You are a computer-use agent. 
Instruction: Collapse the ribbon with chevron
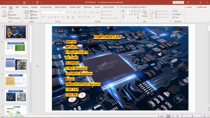tap(208, 21)
